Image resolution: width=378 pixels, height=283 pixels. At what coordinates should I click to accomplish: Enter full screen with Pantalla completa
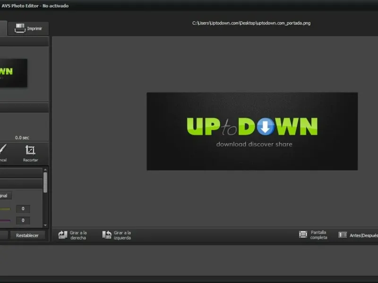(313, 235)
